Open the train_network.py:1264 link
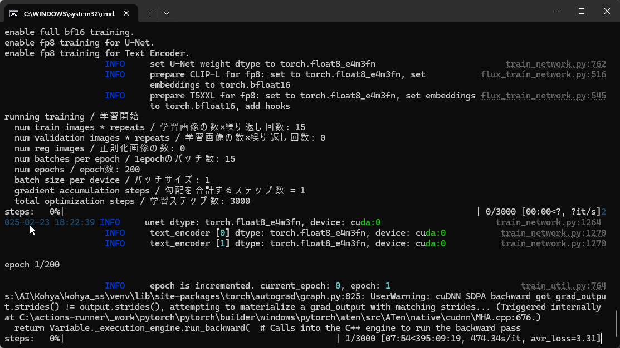Viewport: 620px width, 348px height. 548,222
